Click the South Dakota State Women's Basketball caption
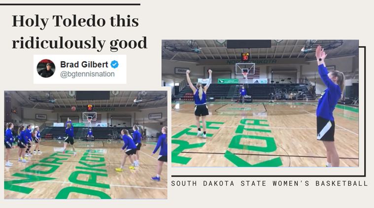Image resolution: width=374 pixels, height=208 pixels. tap(270, 183)
